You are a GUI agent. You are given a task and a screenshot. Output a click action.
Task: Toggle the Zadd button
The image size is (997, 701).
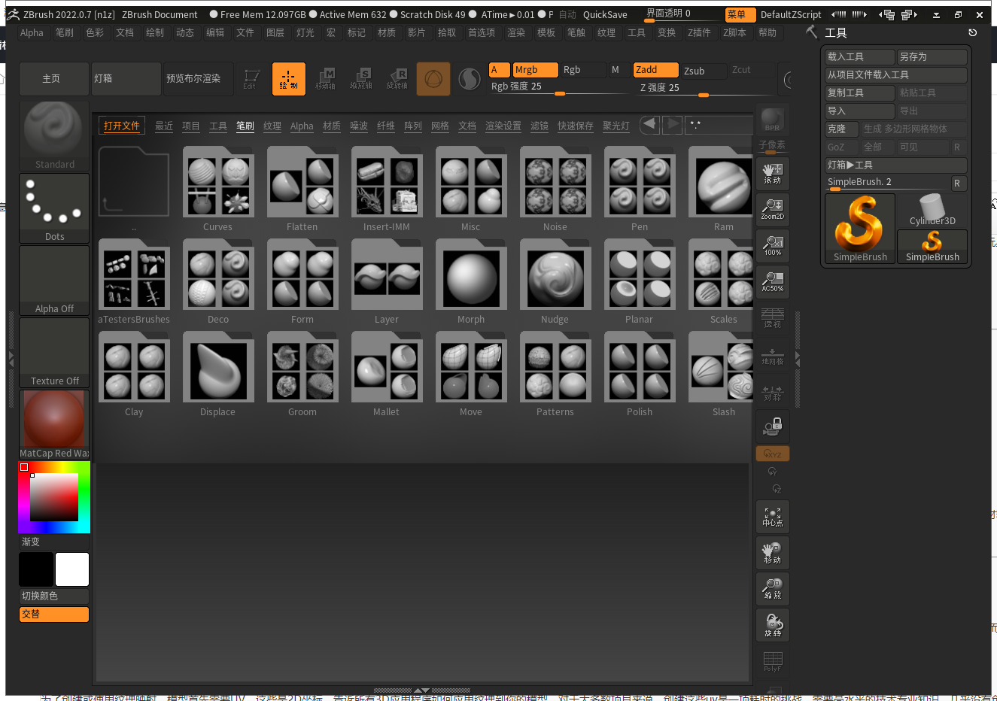point(655,70)
